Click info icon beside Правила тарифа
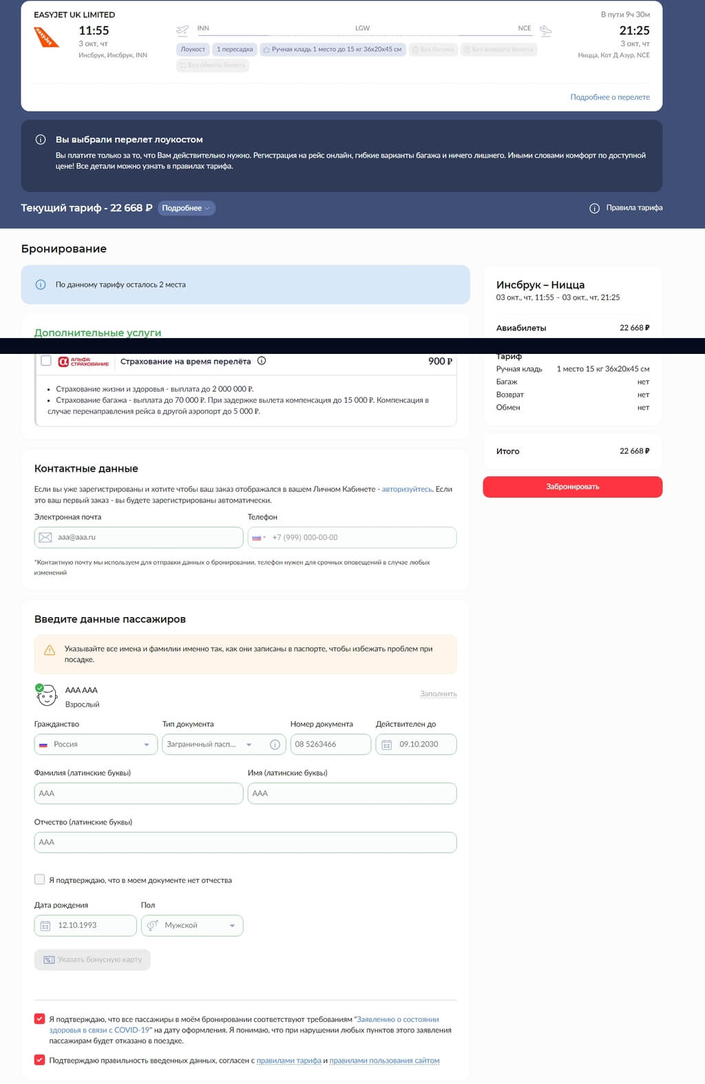 tap(595, 208)
